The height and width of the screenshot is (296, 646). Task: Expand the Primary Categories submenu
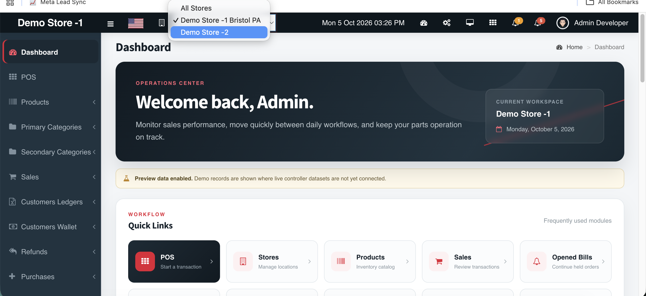[x=50, y=127]
